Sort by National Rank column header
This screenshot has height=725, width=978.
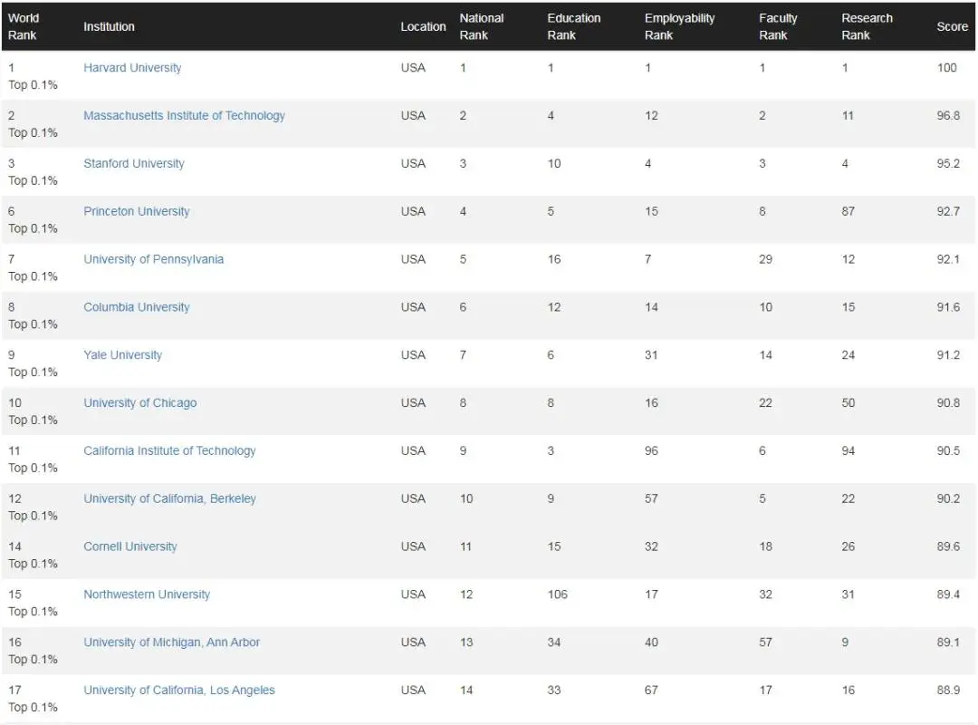point(482,26)
